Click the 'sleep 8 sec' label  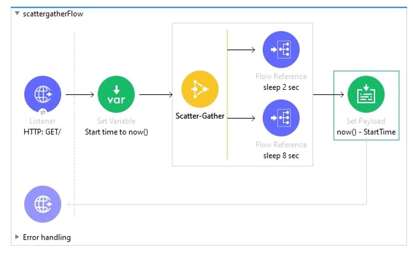tap(281, 156)
